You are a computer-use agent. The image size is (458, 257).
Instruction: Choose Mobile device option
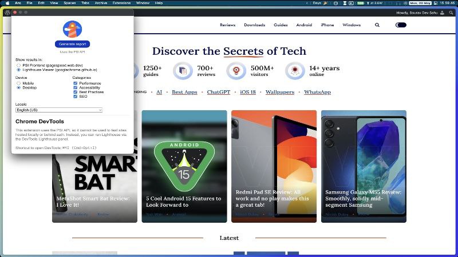[19, 83]
